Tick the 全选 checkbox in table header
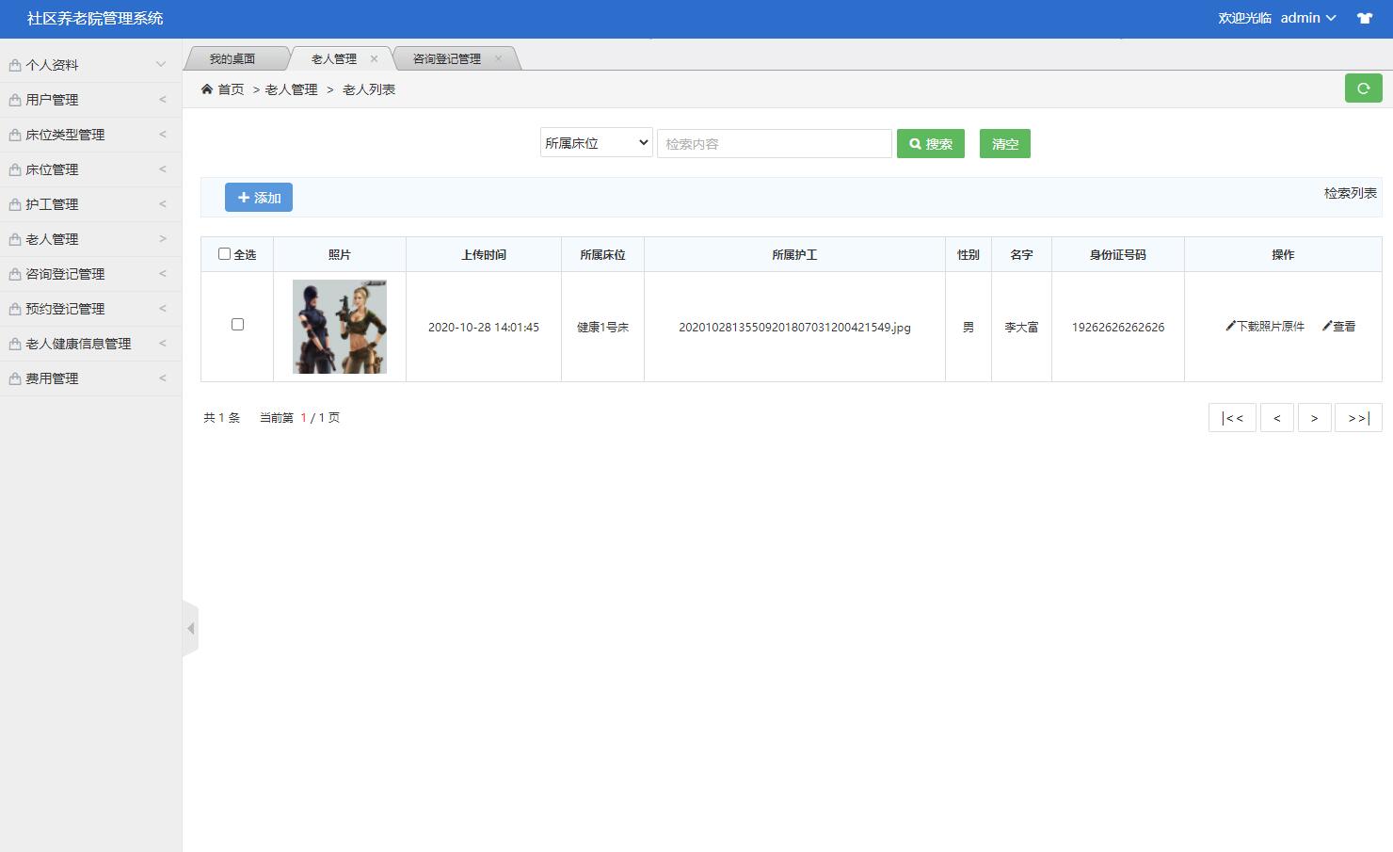1393x852 pixels. tap(224, 253)
